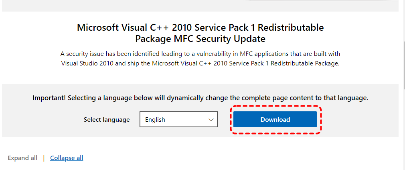Click the 'Select language' label
The width and height of the screenshot is (405, 170).
107,119
